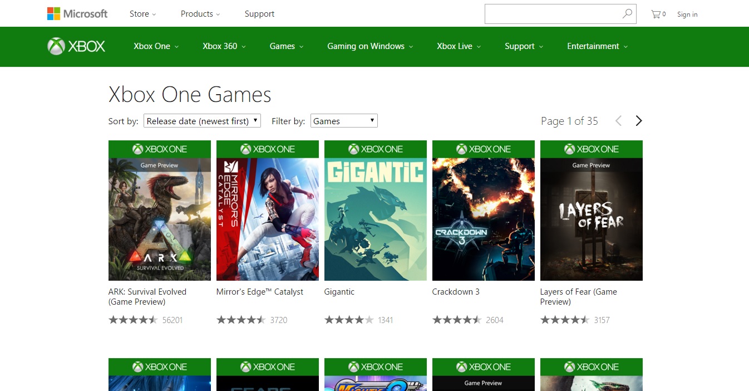Screen dimensions: 749x391
Task: Open Sort by Release date dropdown
Action: (x=202, y=121)
